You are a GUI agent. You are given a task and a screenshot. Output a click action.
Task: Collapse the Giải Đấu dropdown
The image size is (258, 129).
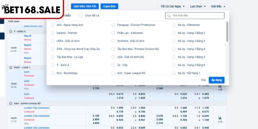(x=218, y=6)
